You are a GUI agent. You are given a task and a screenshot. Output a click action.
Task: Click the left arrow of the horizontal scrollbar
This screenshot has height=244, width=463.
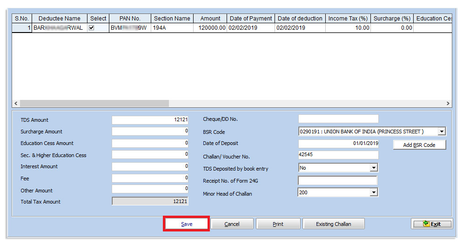[x=16, y=103]
